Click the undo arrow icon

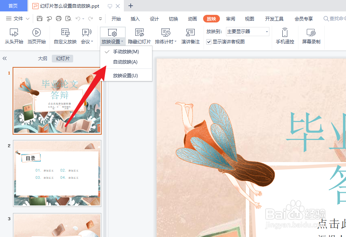coord(78,19)
